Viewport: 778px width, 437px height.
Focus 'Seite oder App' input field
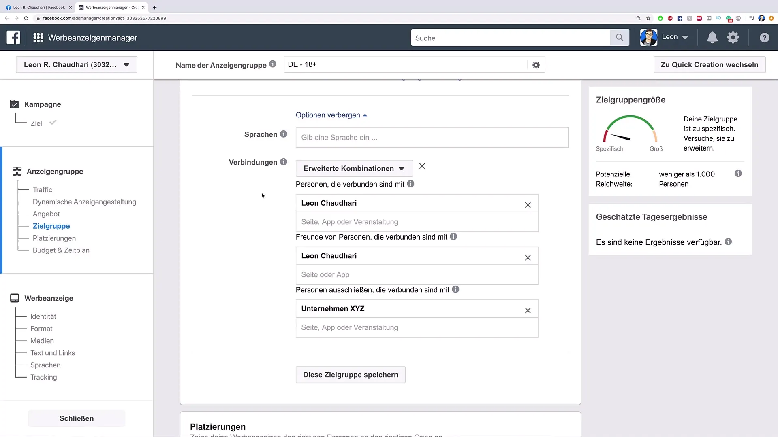point(417,275)
